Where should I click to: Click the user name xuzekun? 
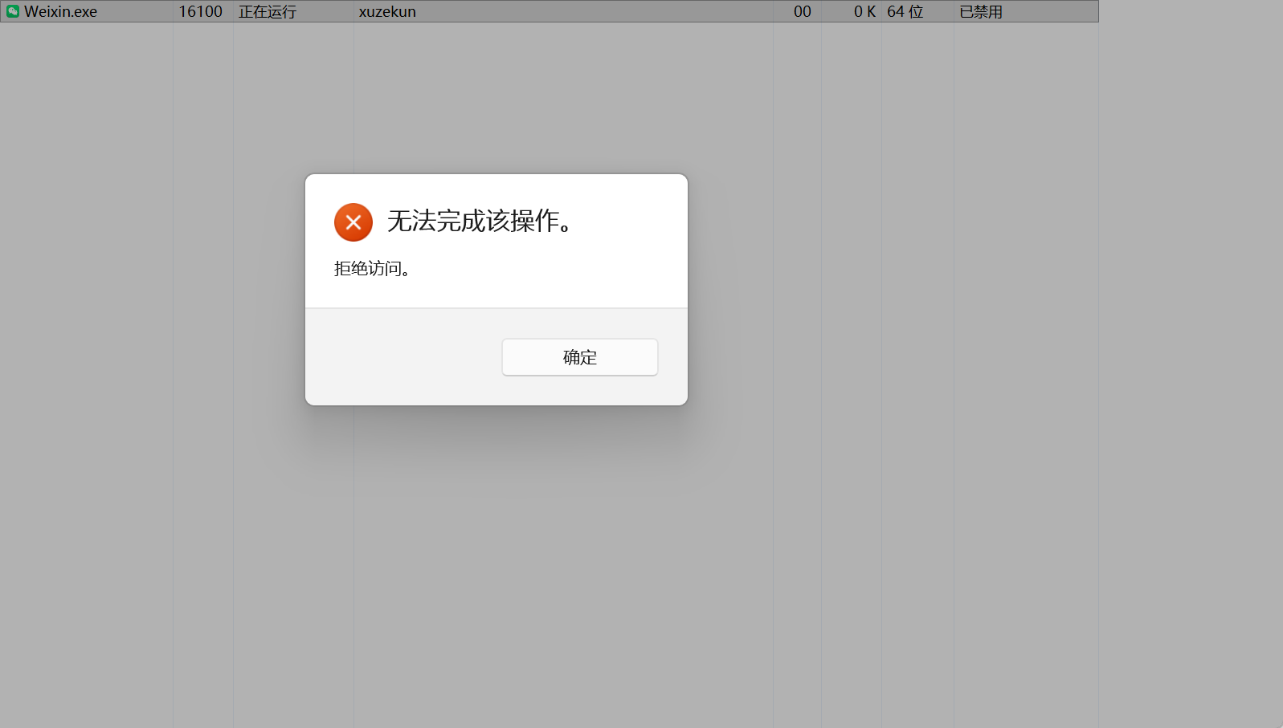pyautogui.click(x=387, y=12)
